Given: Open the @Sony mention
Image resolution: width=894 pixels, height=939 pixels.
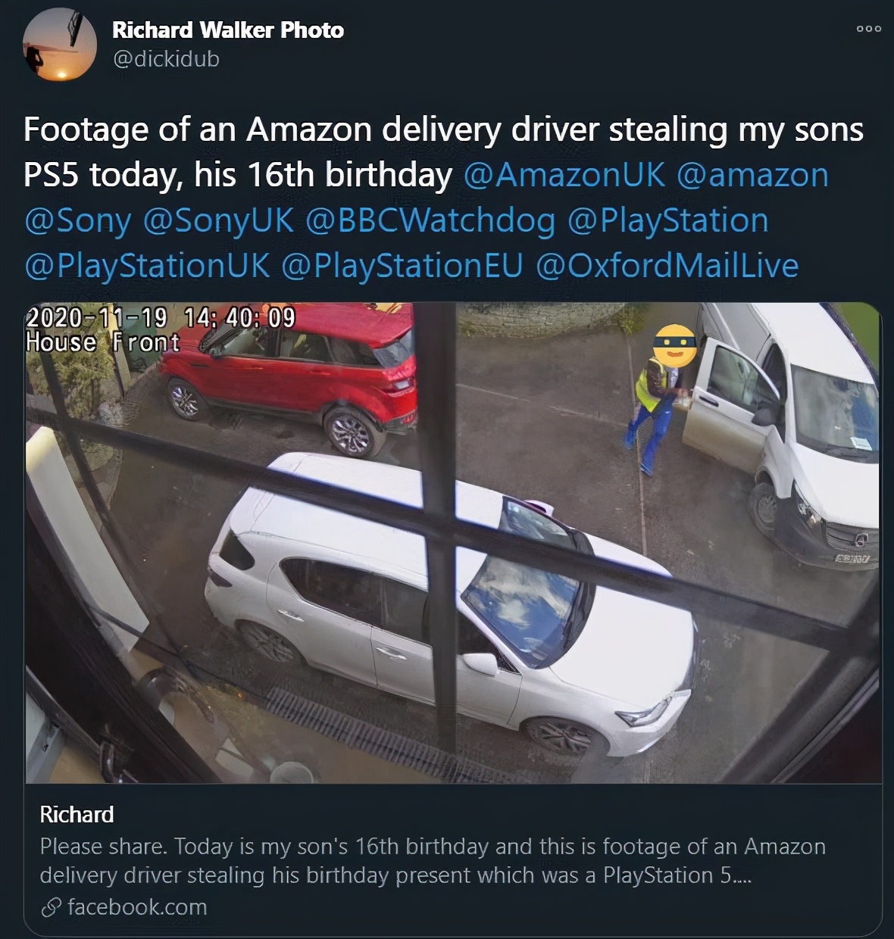Looking at the screenshot, I should 77,220.
